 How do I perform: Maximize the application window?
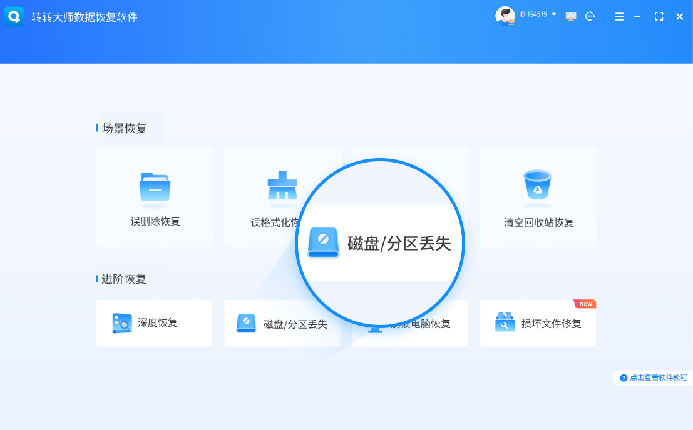pos(659,17)
